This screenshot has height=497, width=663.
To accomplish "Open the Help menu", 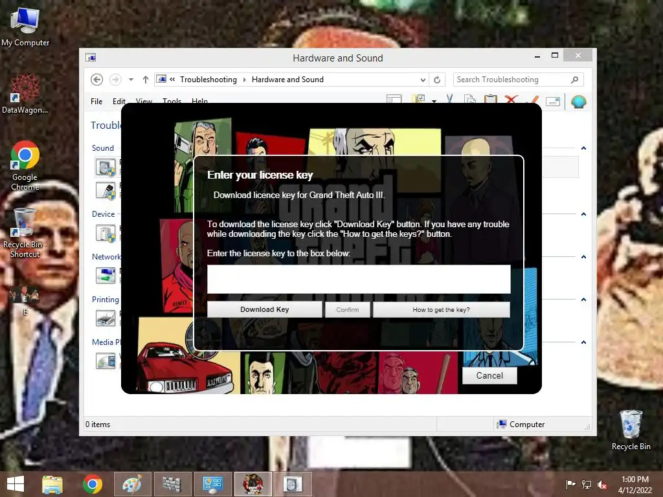I will coord(199,101).
